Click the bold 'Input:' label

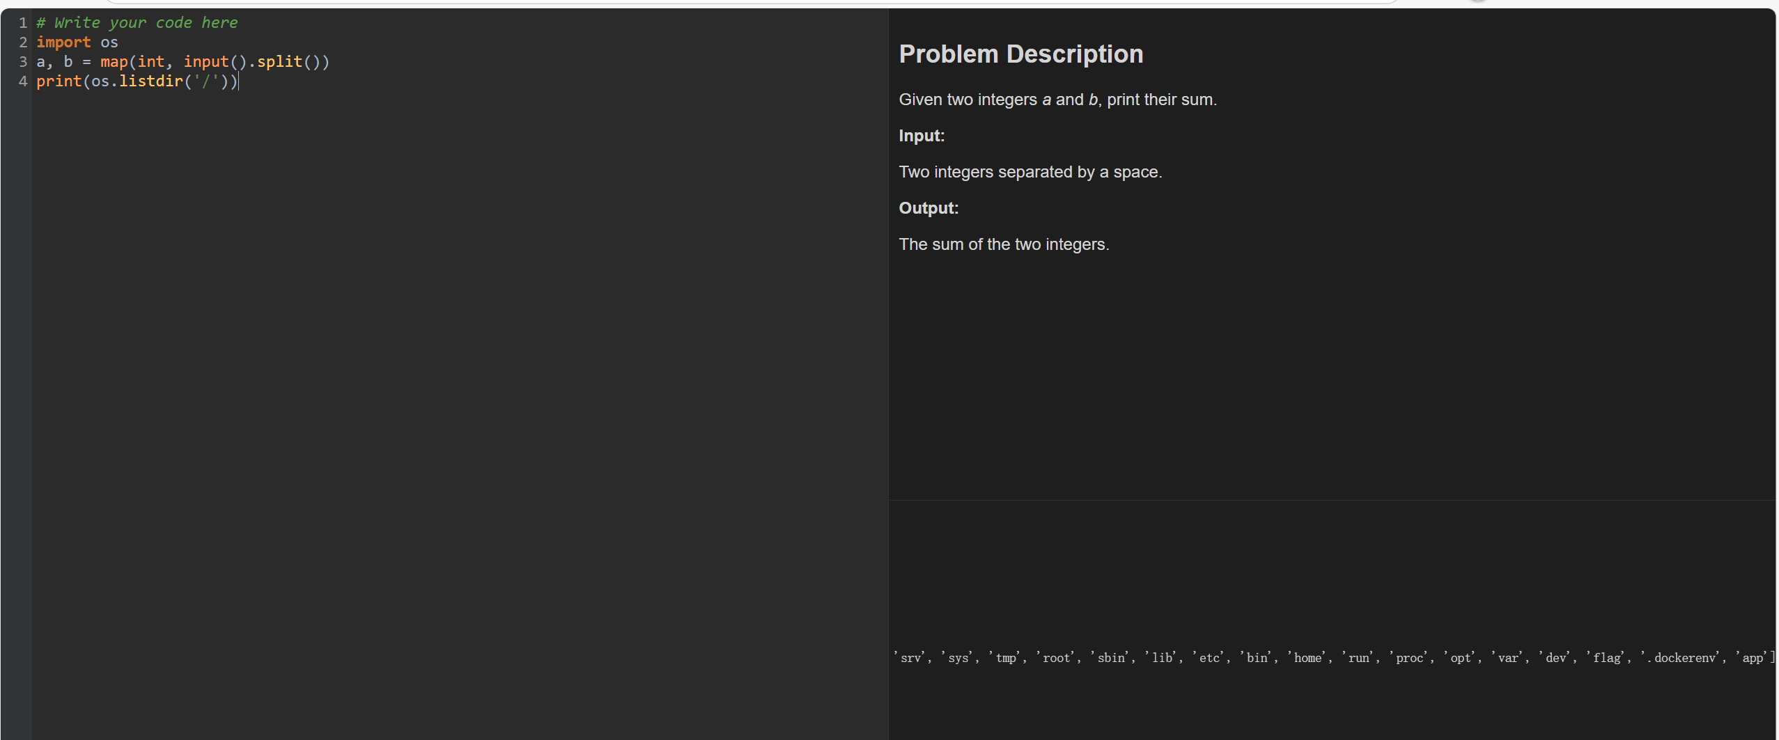tap(921, 136)
